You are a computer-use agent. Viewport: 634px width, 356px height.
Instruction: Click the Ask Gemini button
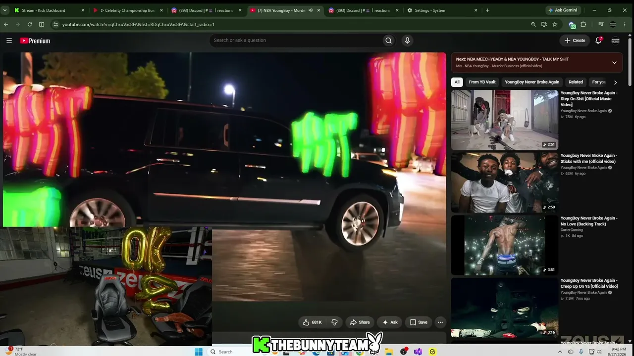tap(564, 10)
